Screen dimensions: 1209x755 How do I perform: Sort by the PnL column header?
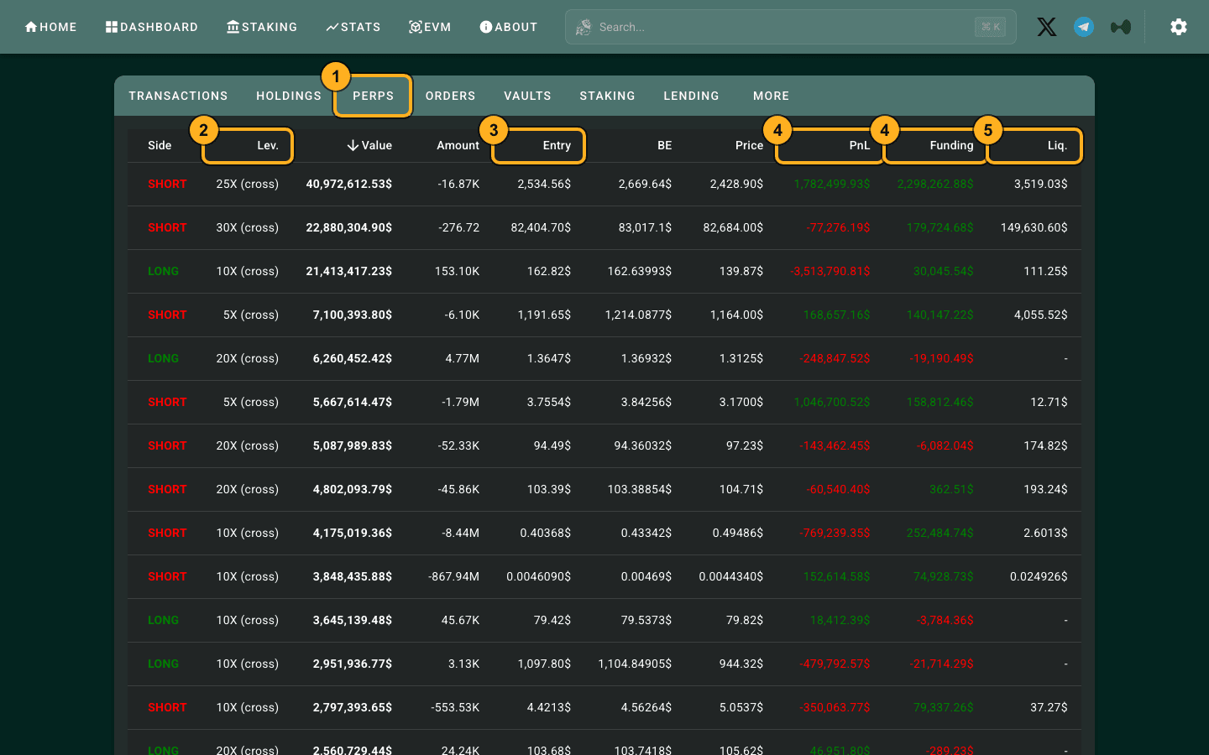860,145
